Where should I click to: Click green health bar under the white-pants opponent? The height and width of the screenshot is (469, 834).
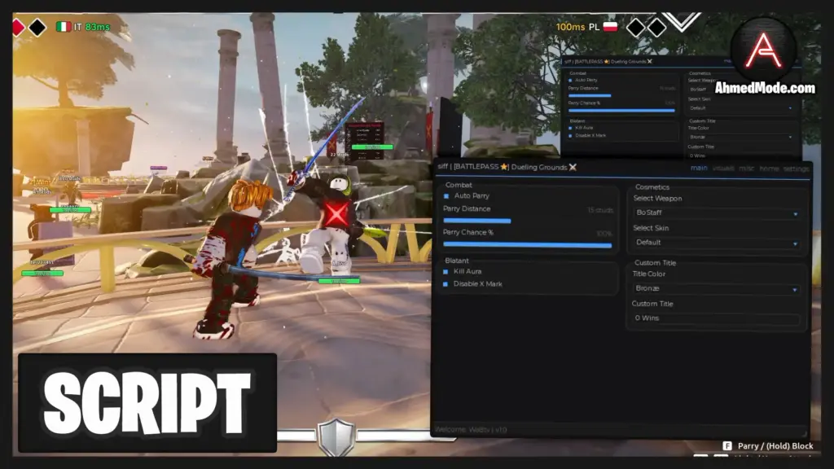(x=339, y=281)
